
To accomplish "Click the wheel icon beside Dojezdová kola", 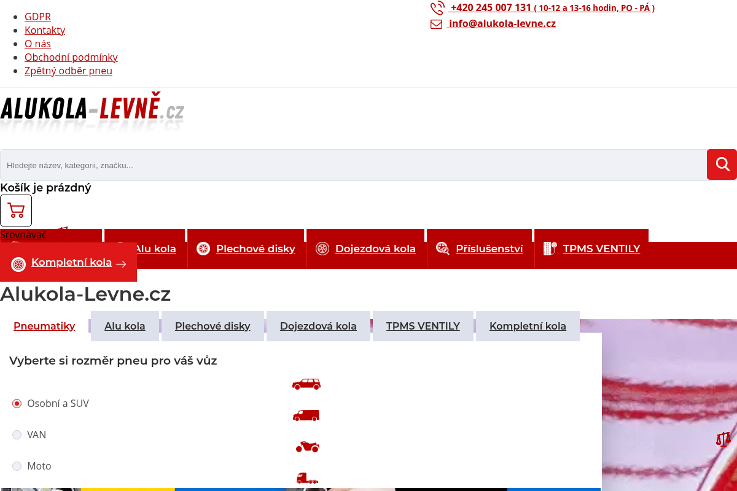I will pyautogui.click(x=322, y=249).
